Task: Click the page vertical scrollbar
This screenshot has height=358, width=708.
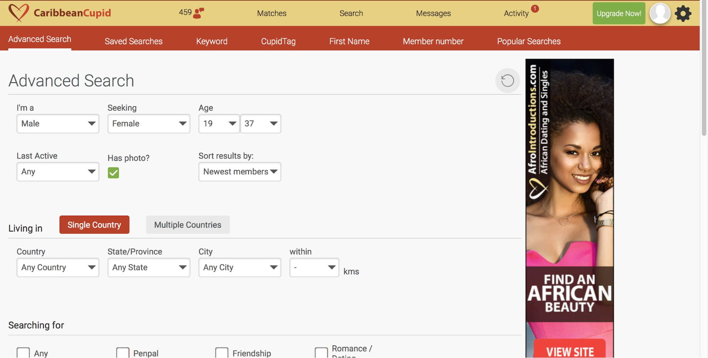Action: point(704,71)
